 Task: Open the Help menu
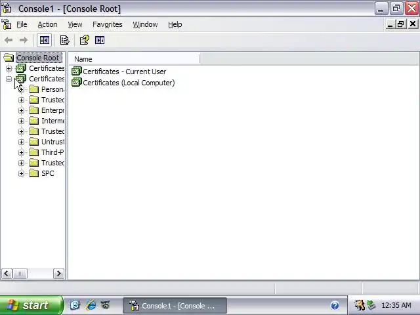[x=175, y=24]
